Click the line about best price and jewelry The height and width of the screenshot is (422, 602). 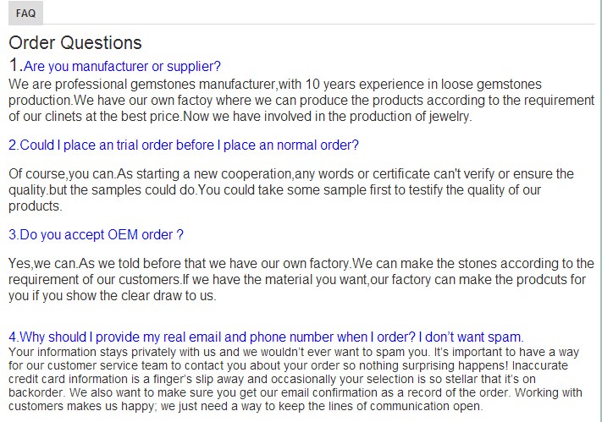pos(240,116)
